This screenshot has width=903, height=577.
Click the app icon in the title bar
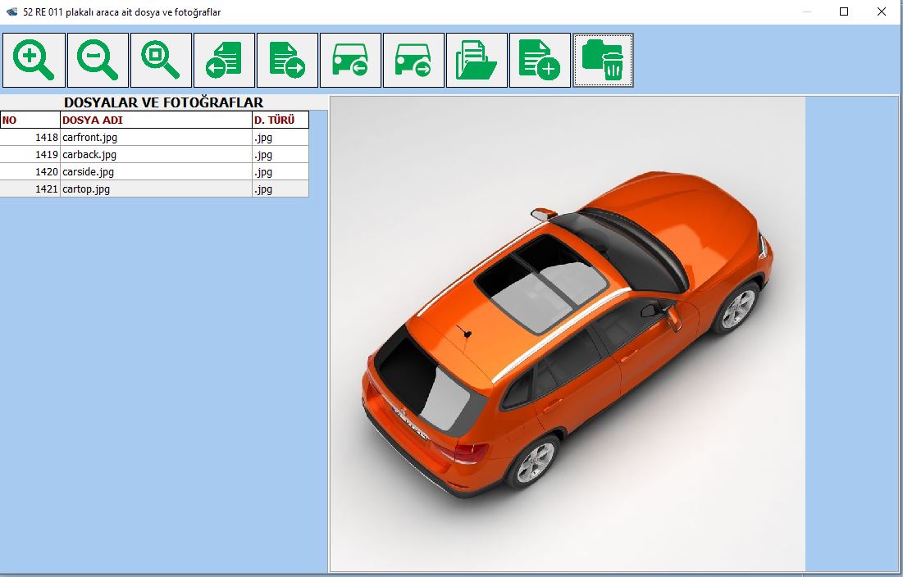pos(11,11)
